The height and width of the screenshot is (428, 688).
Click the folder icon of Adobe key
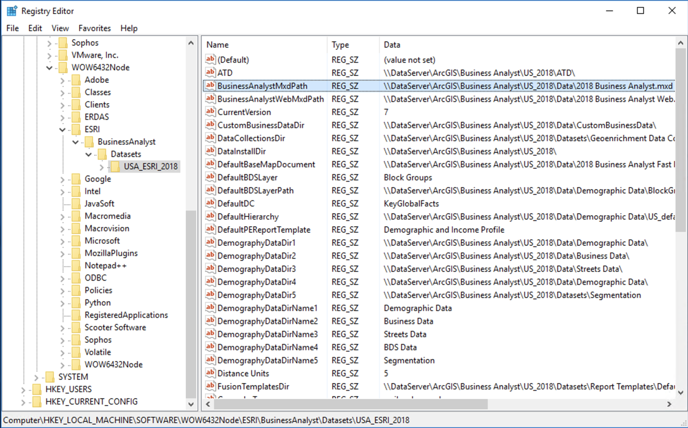[76, 80]
